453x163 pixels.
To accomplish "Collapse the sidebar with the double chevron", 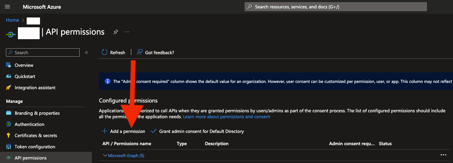I will tap(86, 52).
